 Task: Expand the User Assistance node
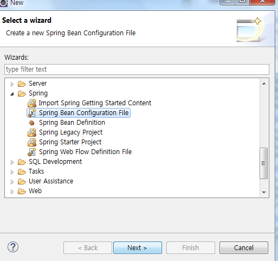12,182
